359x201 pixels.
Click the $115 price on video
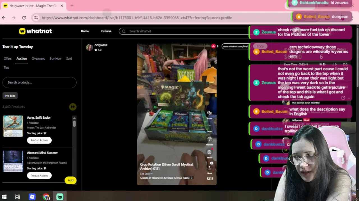[x=210, y=179]
